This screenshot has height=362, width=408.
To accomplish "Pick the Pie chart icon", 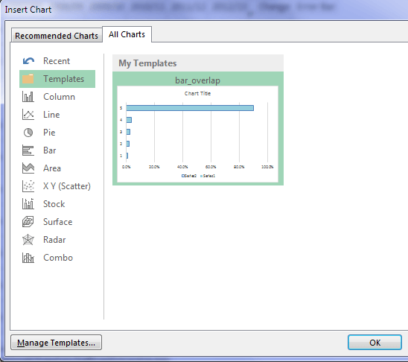I will (x=28, y=133).
